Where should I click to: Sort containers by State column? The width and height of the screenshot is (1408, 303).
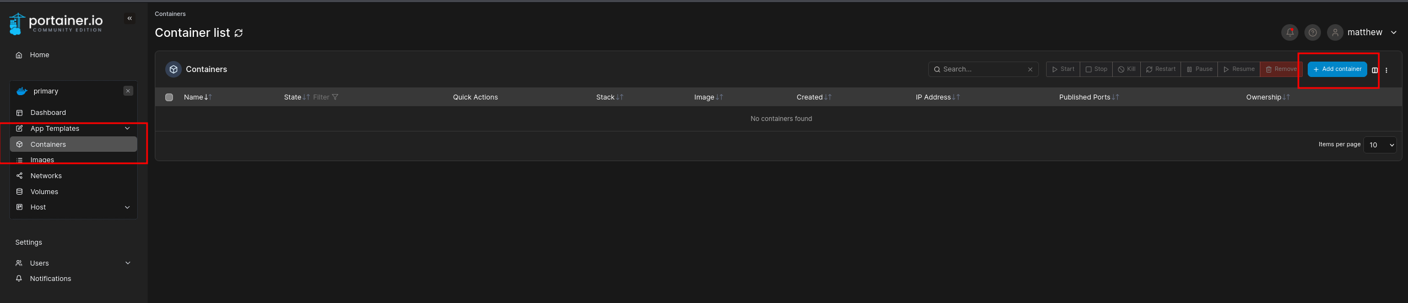pyautogui.click(x=297, y=97)
